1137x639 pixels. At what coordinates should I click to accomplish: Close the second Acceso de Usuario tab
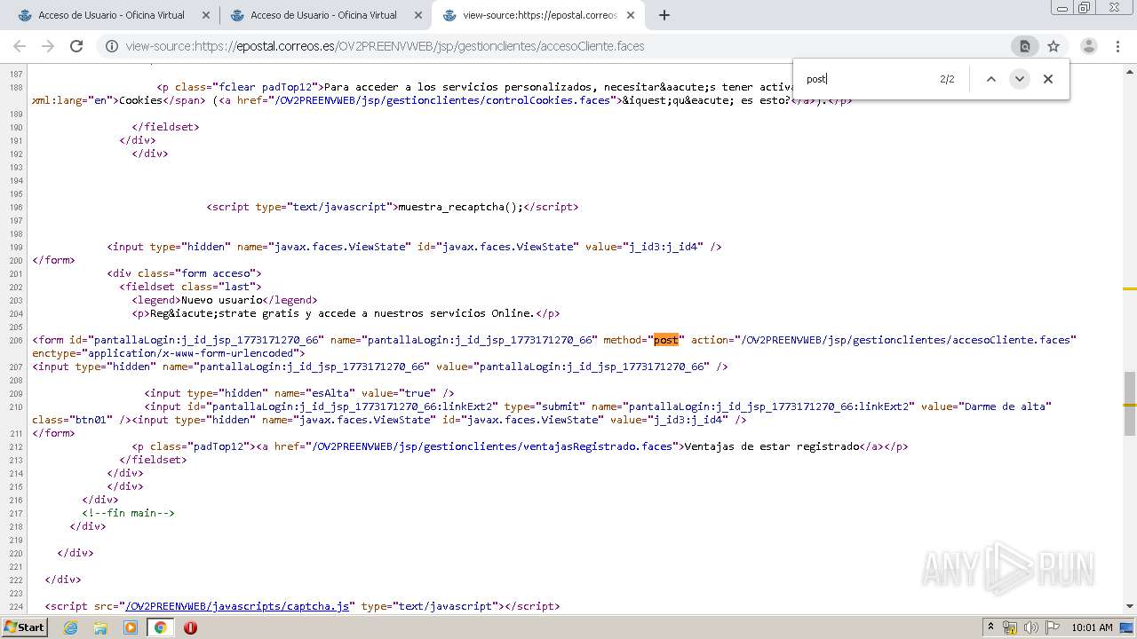coord(418,15)
